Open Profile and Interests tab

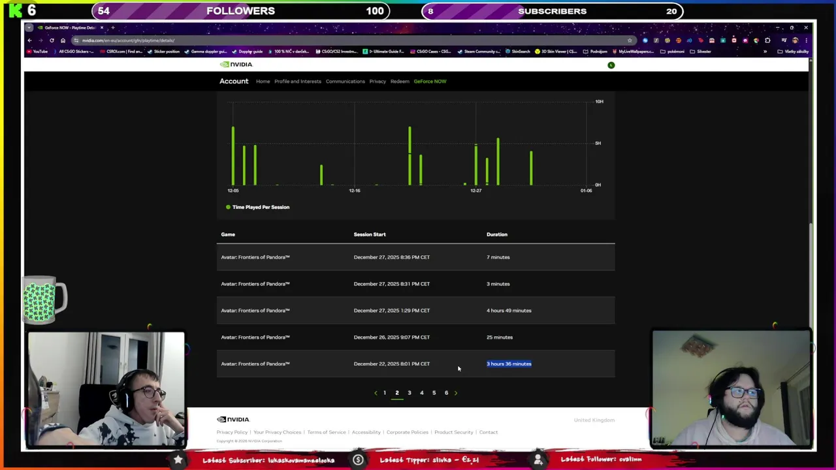tap(298, 82)
